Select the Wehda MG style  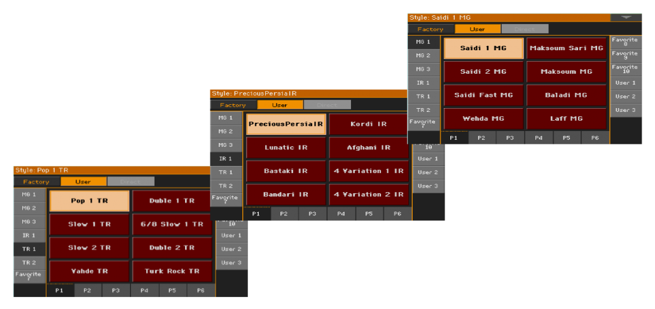(483, 119)
